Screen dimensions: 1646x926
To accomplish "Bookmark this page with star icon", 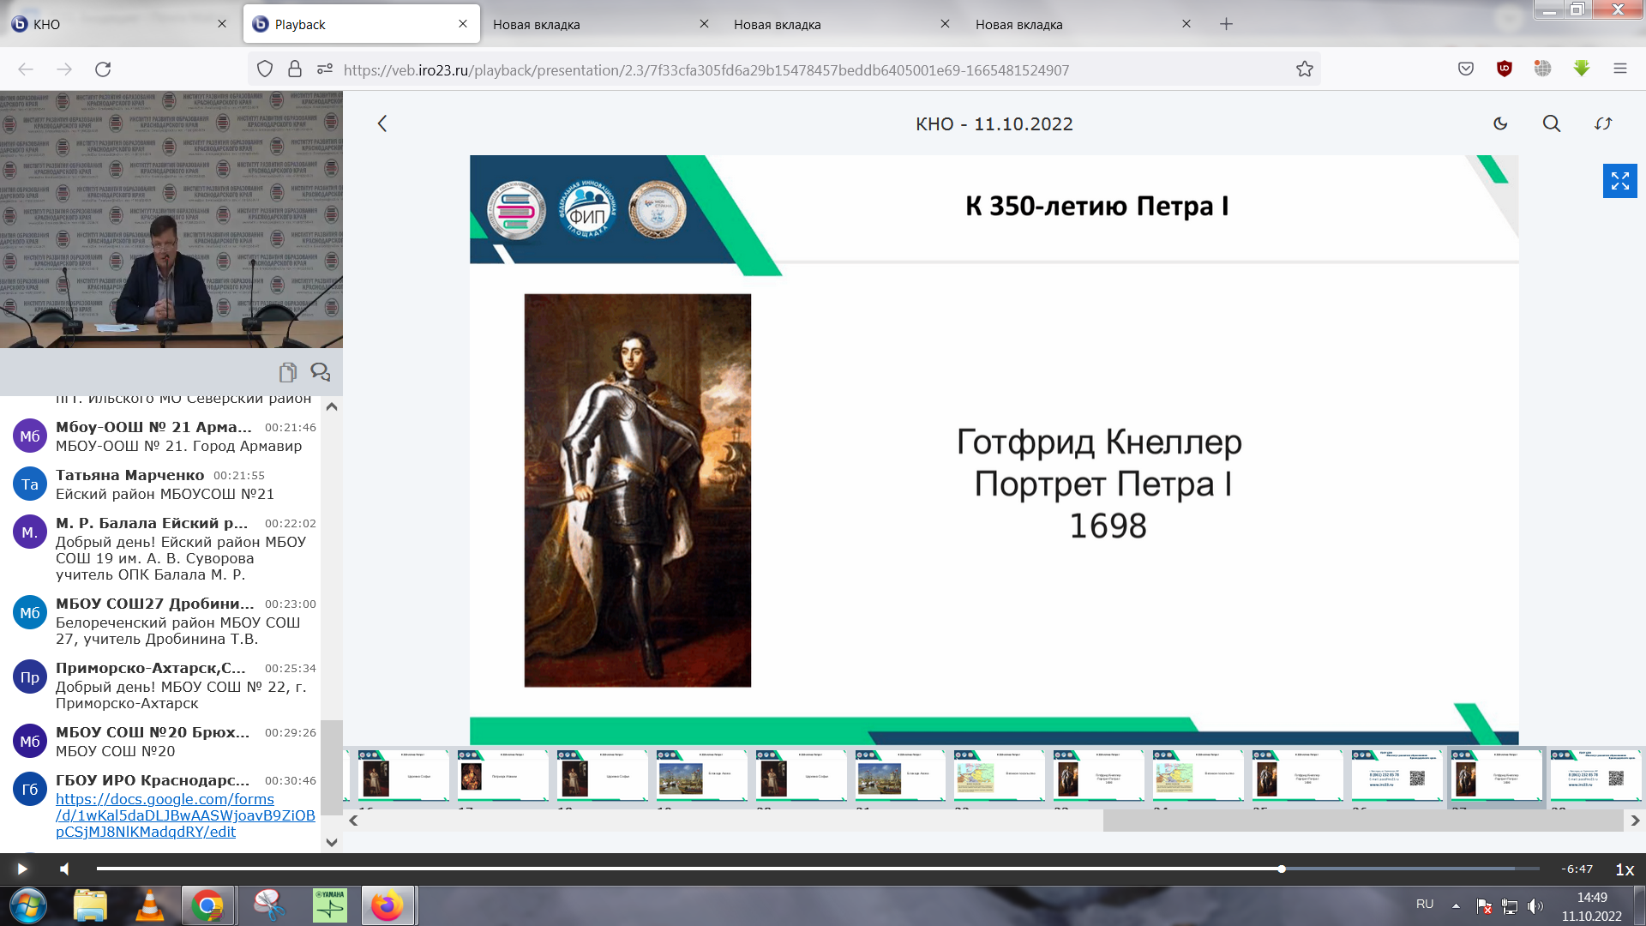I will [1304, 69].
